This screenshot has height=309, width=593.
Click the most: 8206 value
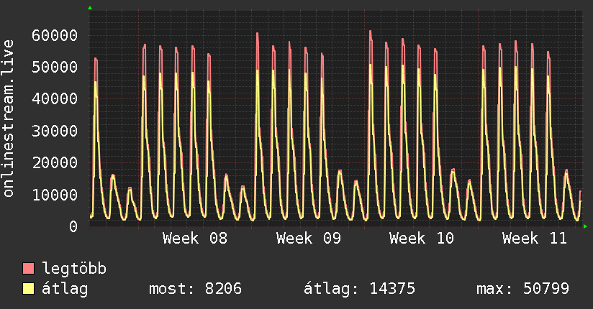195,289
